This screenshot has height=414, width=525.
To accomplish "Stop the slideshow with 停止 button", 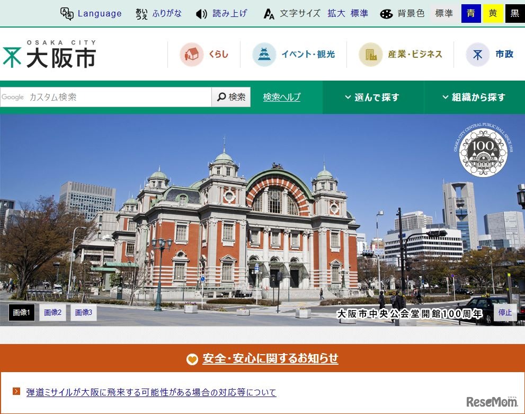I will [x=505, y=313].
